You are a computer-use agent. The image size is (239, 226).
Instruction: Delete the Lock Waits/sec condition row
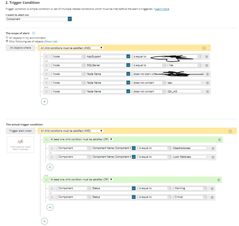pos(213,157)
